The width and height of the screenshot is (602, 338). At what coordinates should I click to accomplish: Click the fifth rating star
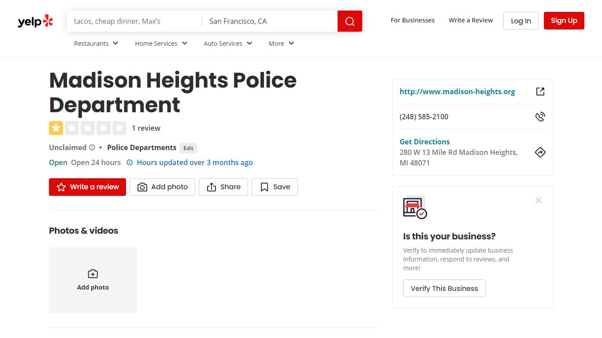119,128
